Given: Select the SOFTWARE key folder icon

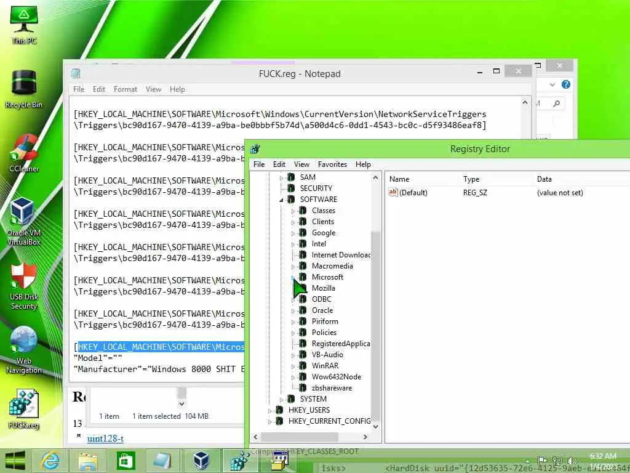Looking at the screenshot, I should tap(291, 199).
